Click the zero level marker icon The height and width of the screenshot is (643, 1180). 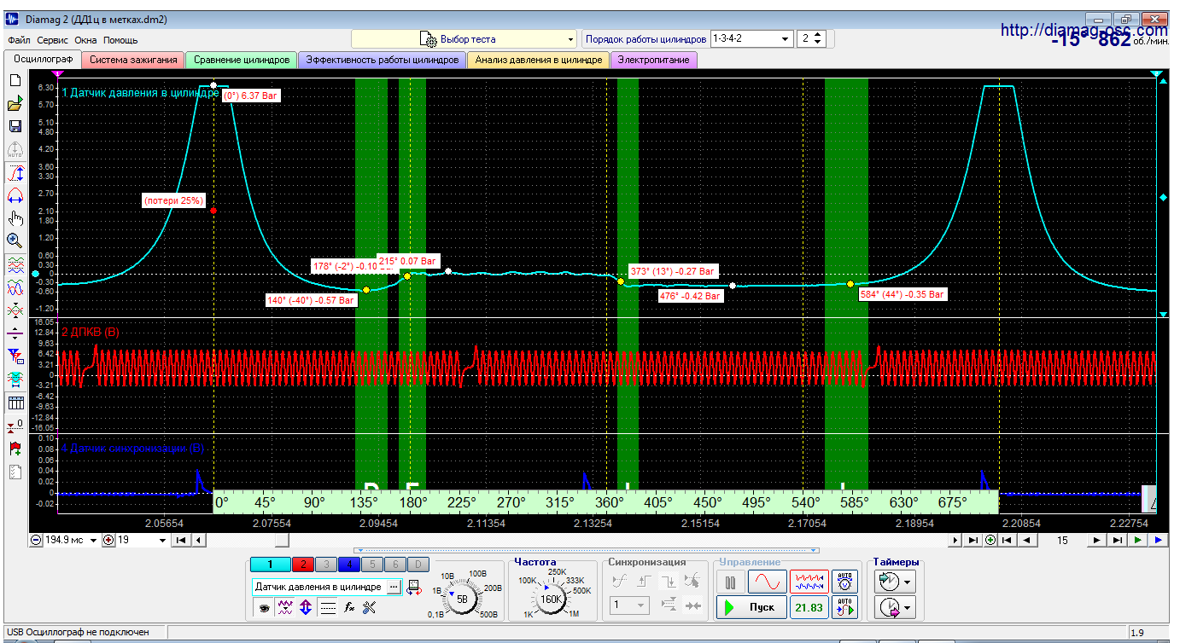(x=15, y=425)
